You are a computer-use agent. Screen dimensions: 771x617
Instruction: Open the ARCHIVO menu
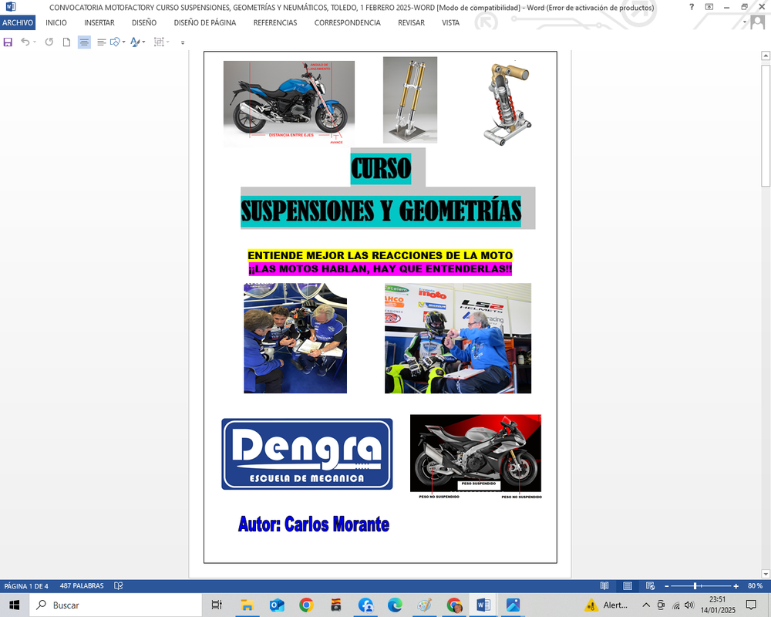pyautogui.click(x=18, y=22)
